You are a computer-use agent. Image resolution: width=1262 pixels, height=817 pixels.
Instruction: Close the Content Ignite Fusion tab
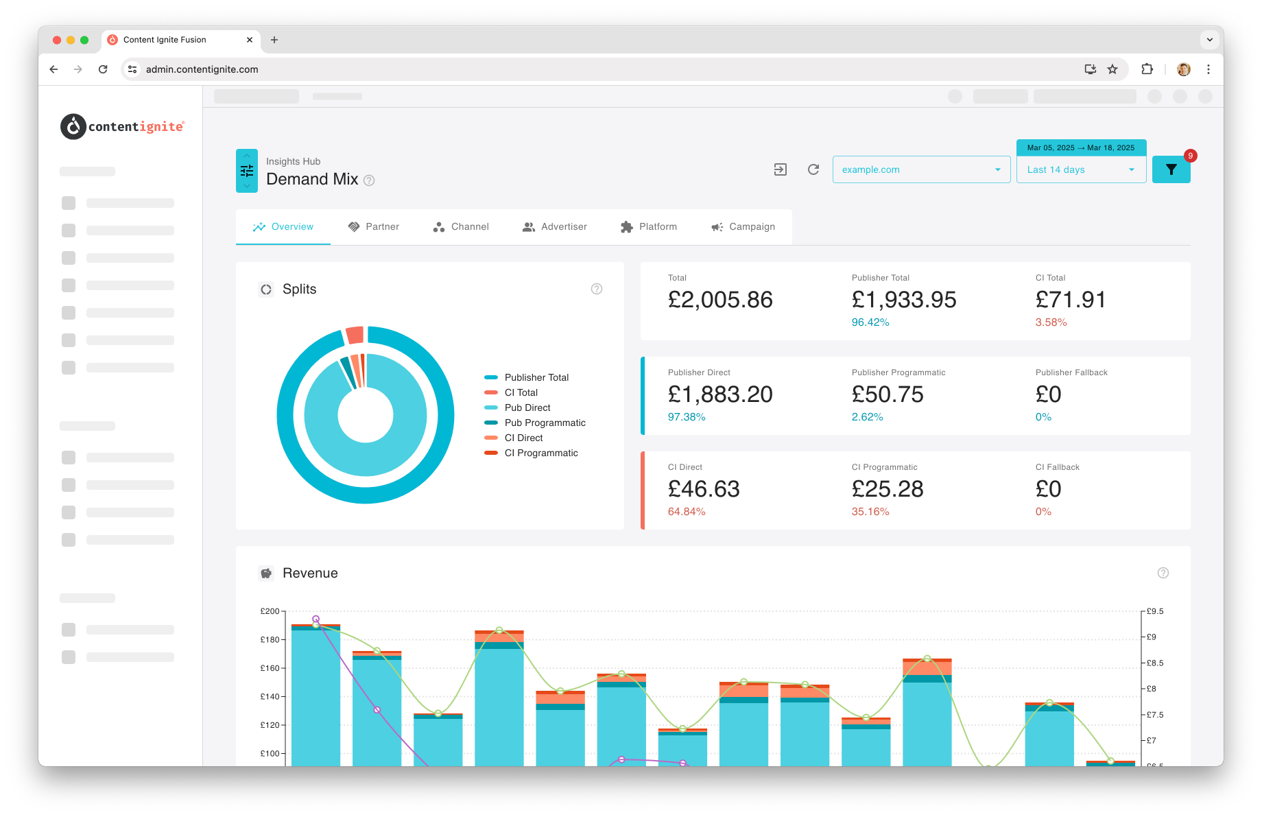click(250, 40)
